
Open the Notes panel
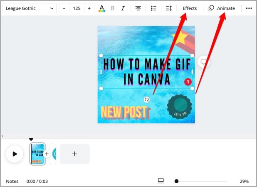(12, 181)
